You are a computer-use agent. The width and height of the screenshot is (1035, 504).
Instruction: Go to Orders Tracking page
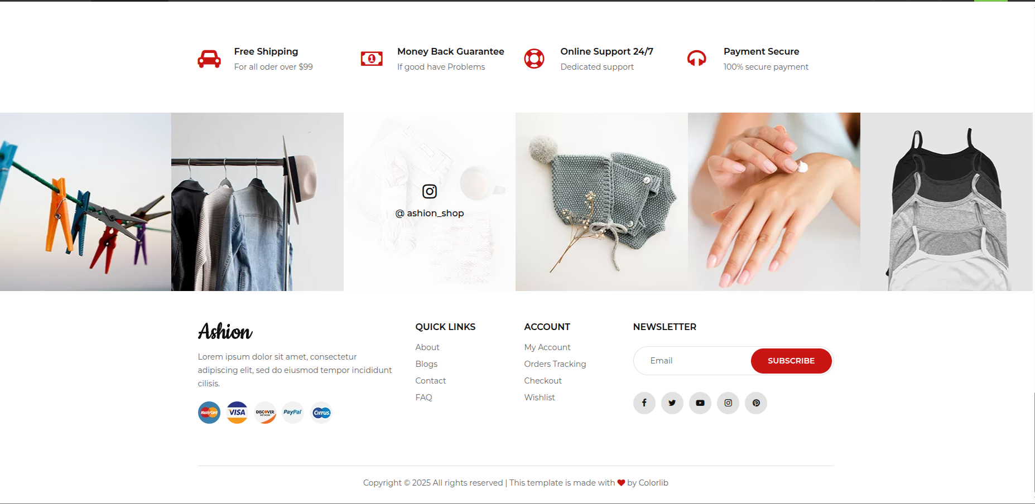click(555, 364)
